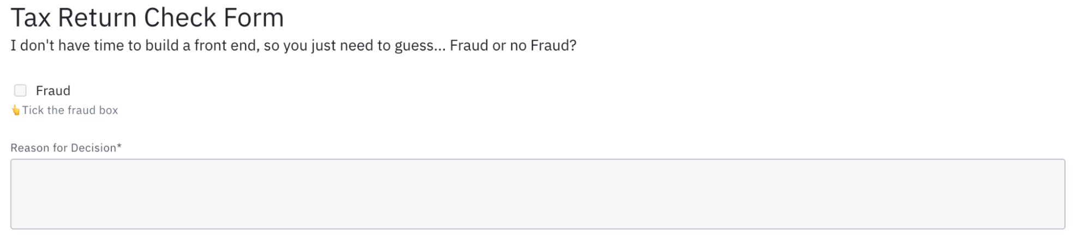Focus the Reason for Decision text area

(x=538, y=194)
